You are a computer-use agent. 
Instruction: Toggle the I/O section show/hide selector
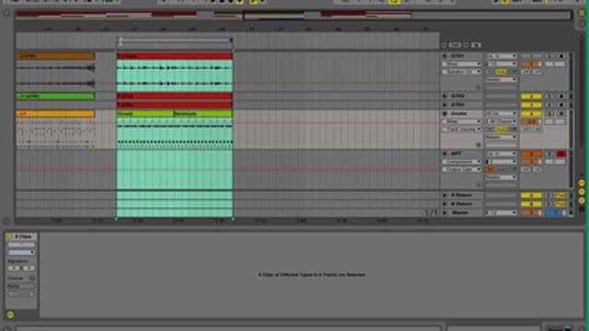[x=582, y=183]
